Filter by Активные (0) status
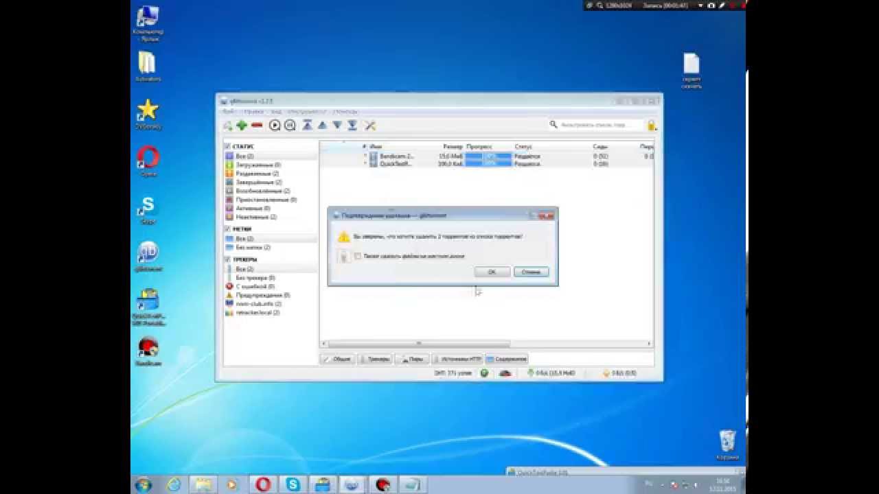 click(253, 208)
